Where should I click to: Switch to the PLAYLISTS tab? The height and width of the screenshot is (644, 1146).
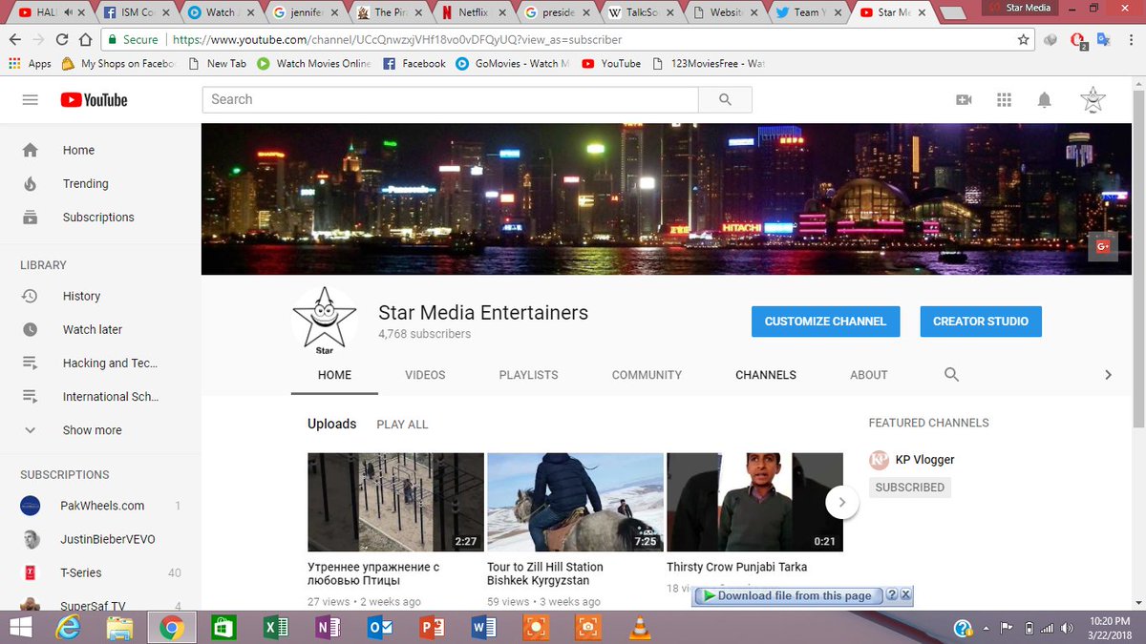(x=528, y=375)
